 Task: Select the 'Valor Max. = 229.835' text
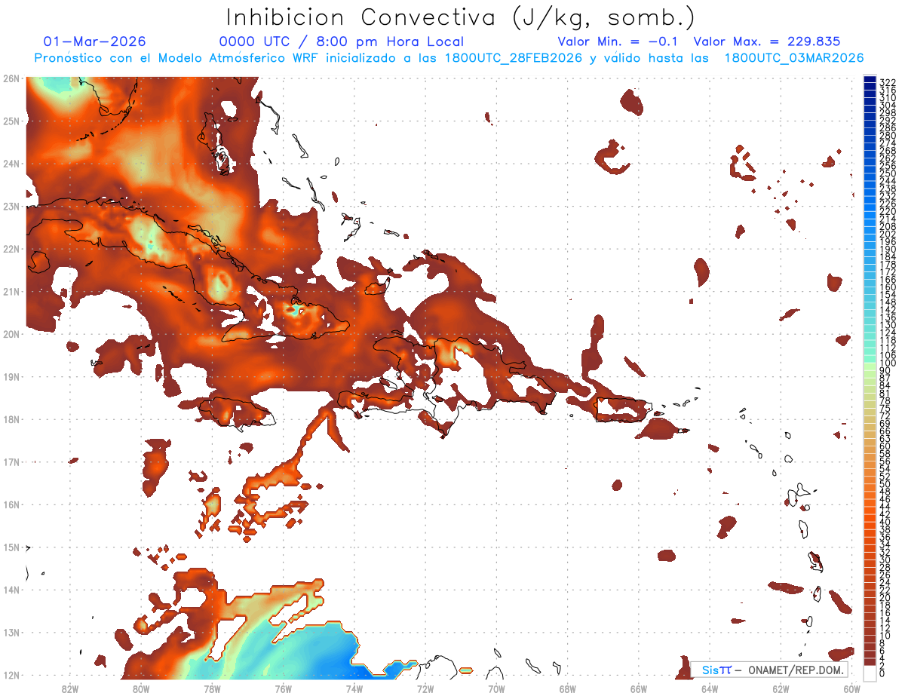(766, 41)
